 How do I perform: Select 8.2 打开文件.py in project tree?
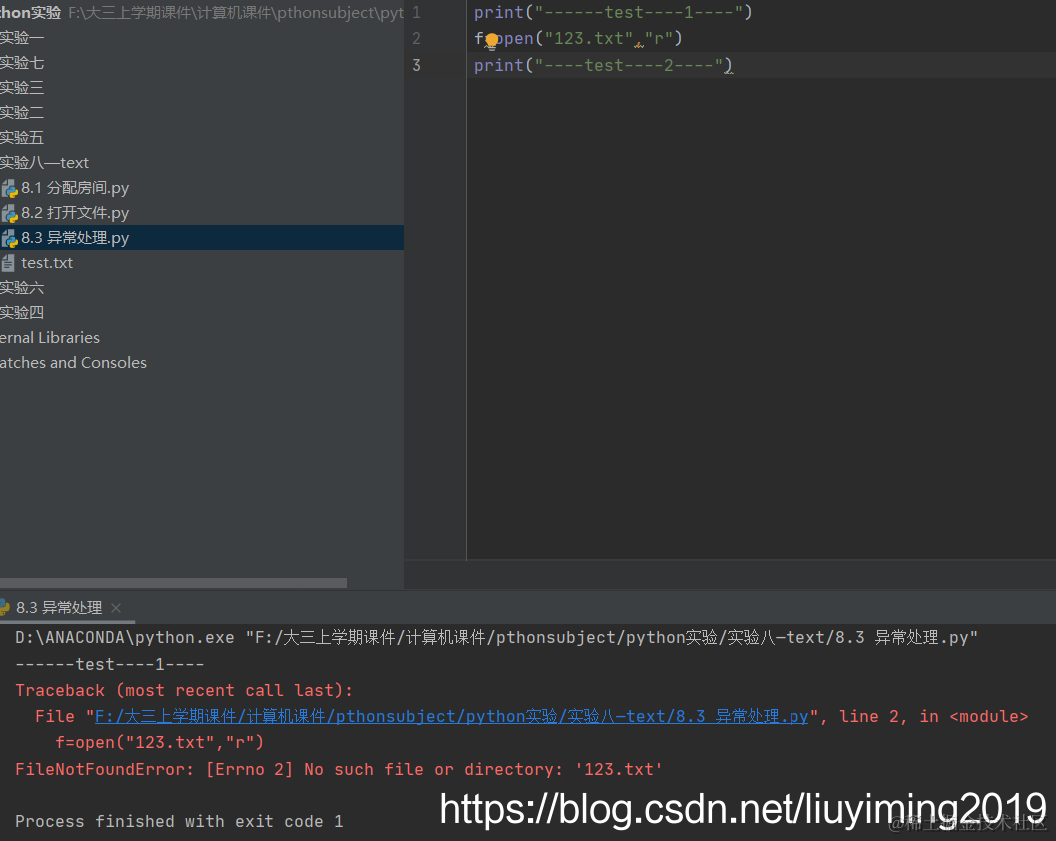tap(74, 213)
